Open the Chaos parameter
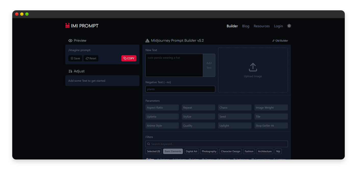This screenshot has height=178, width=357. 235,108
